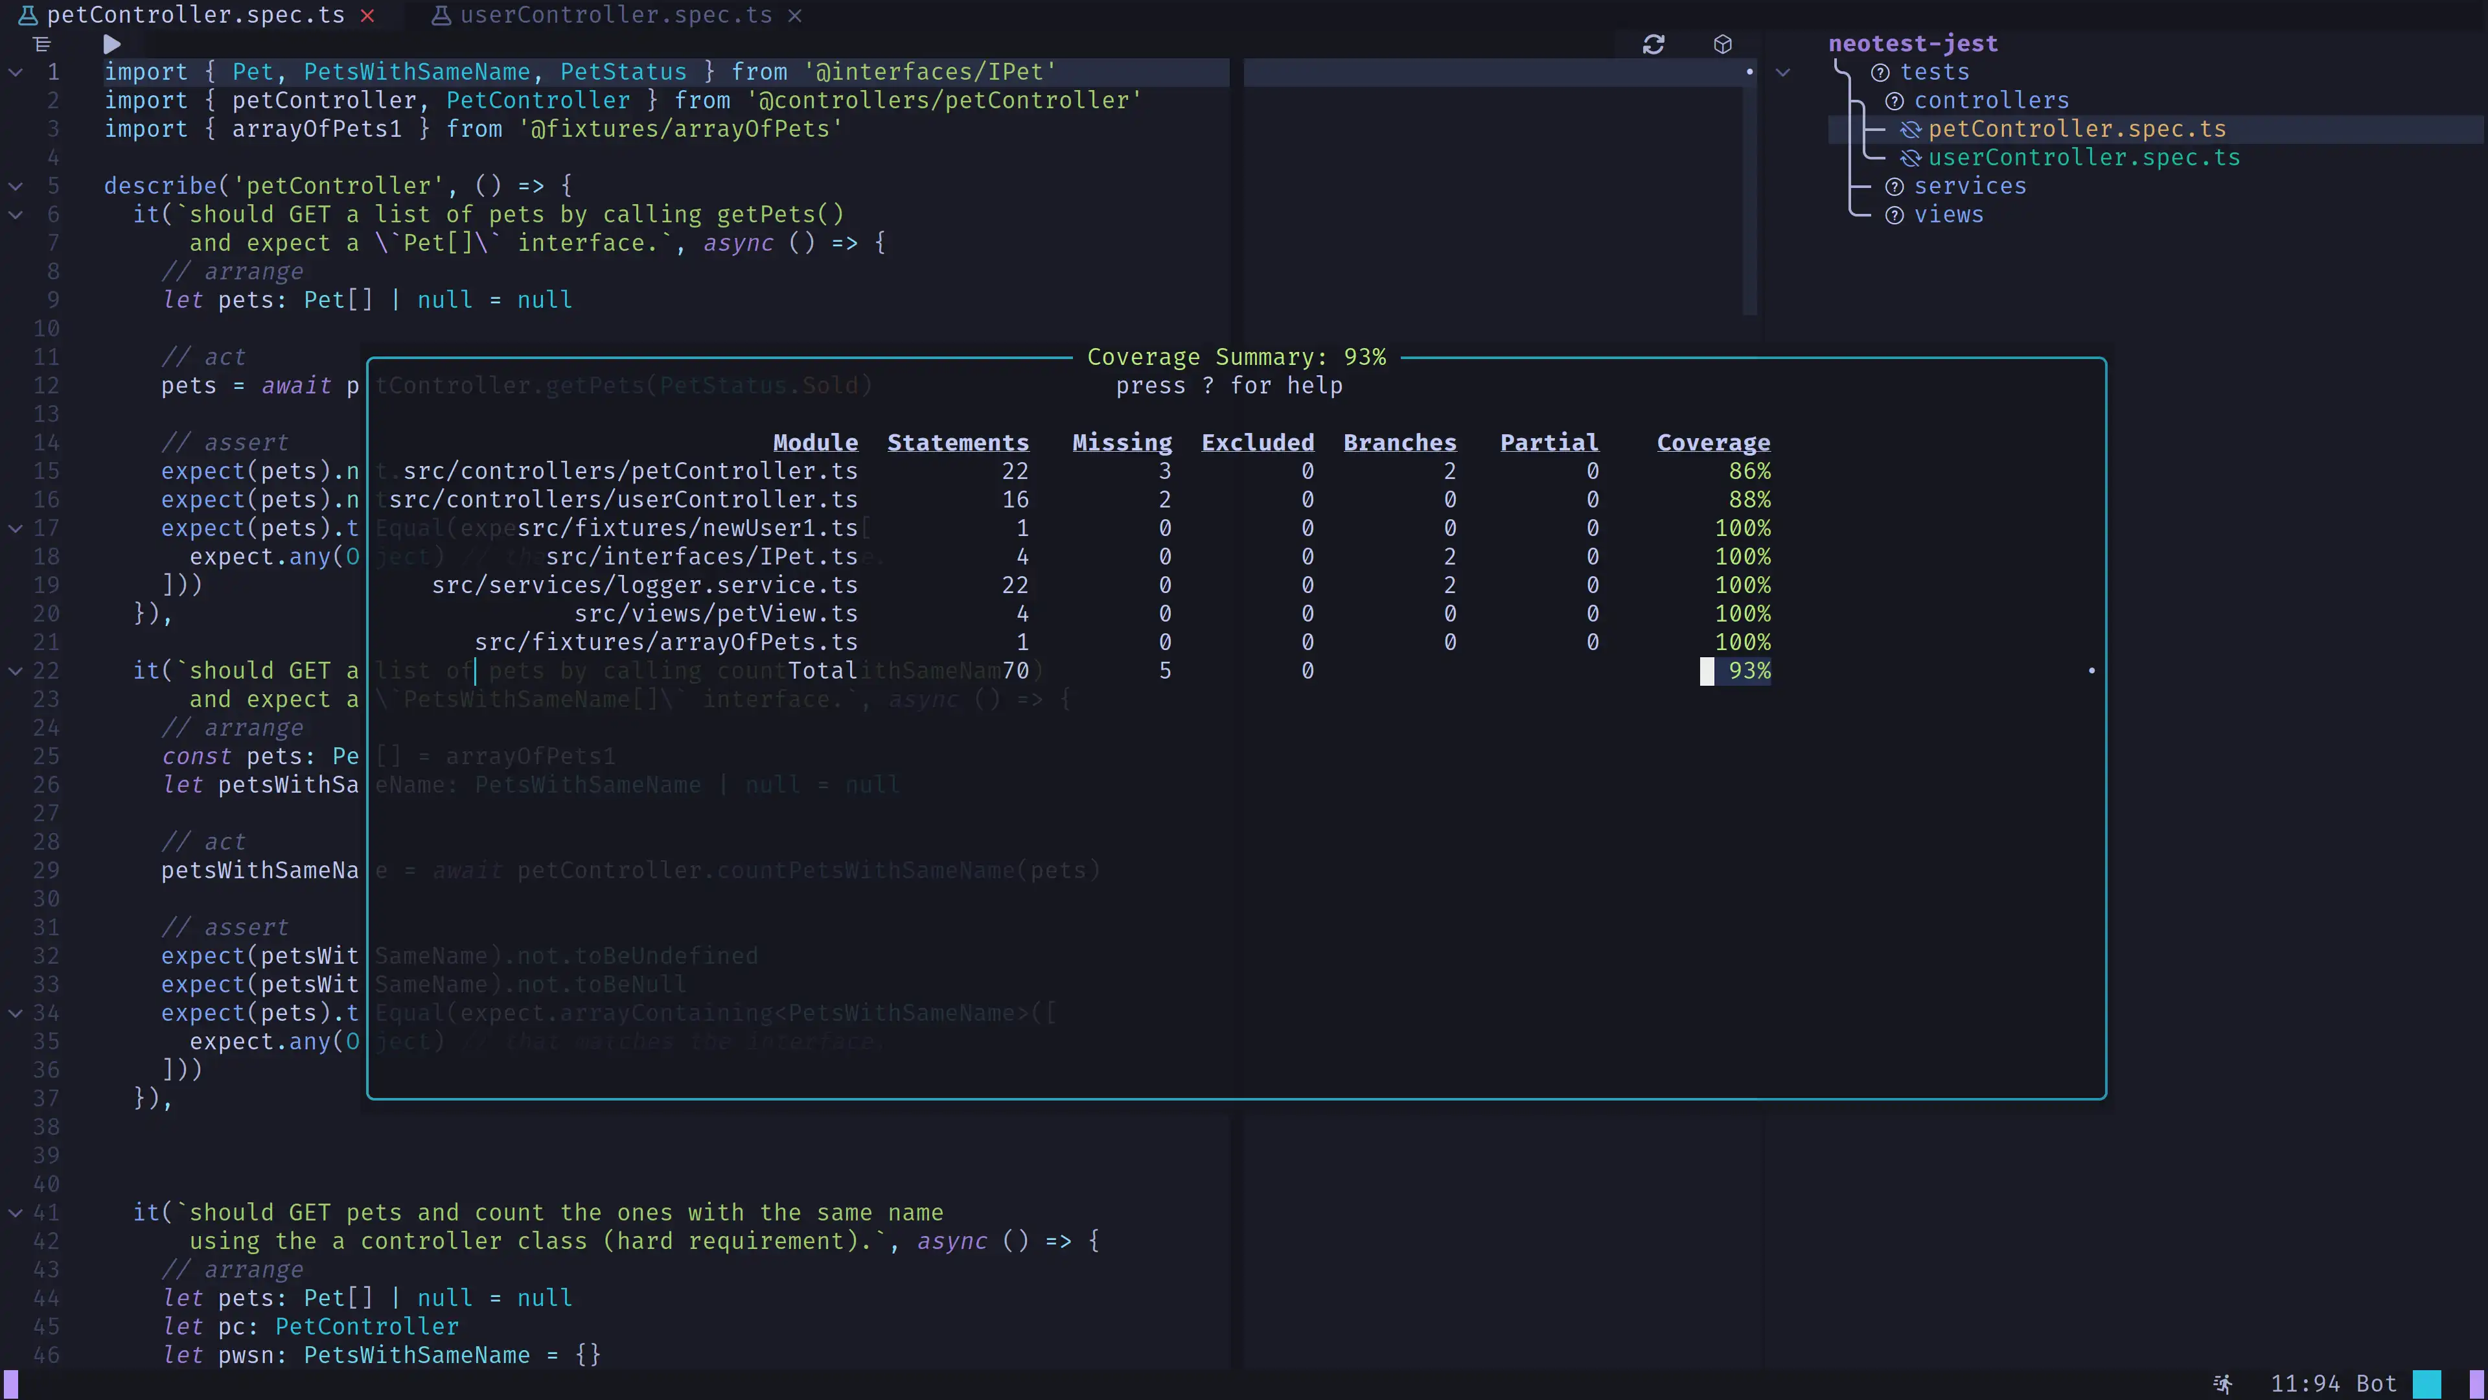Sort by the Coverage column header
The image size is (2488, 1400).
pyautogui.click(x=1713, y=443)
